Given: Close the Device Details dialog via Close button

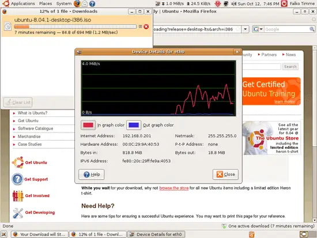Looking at the screenshot, I should tap(225, 174).
